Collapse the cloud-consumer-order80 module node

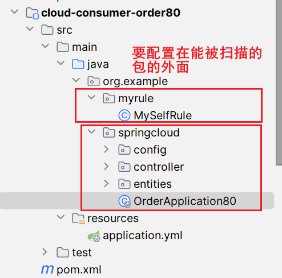click(x=14, y=12)
